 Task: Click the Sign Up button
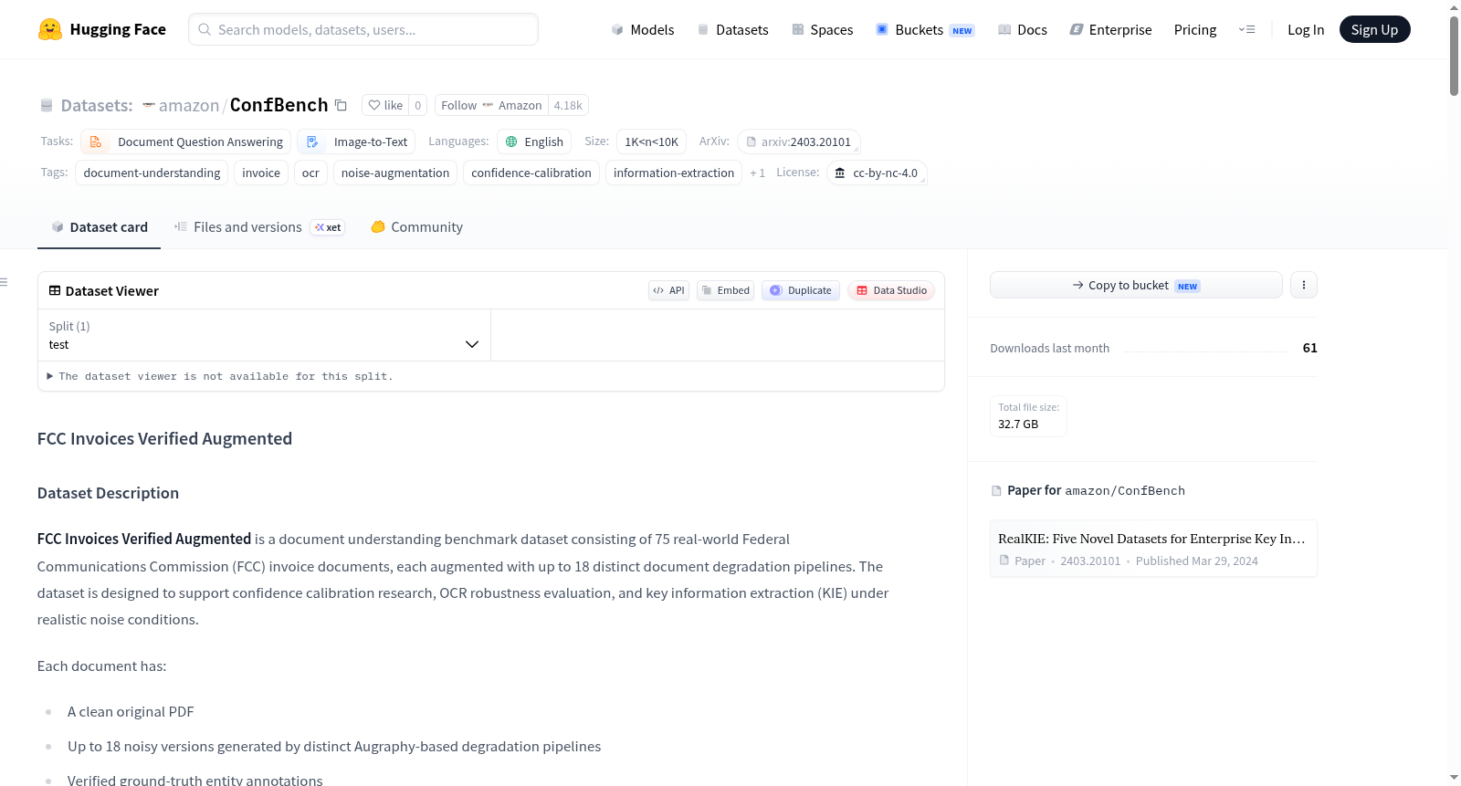point(1374,29)
